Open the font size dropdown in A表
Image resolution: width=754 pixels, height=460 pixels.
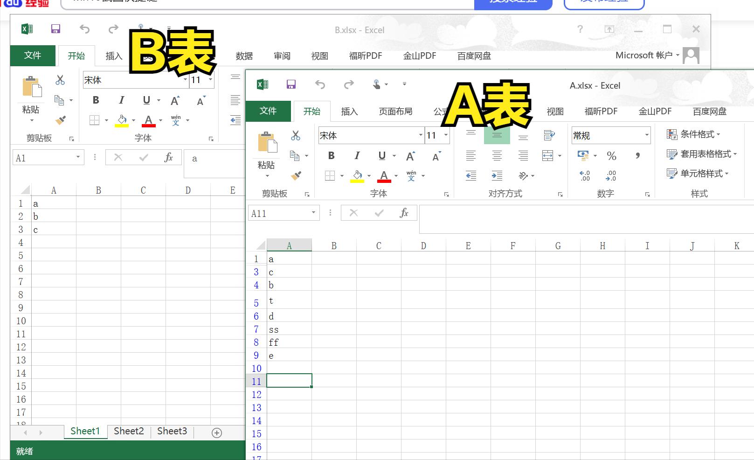[x=445, y=135]
